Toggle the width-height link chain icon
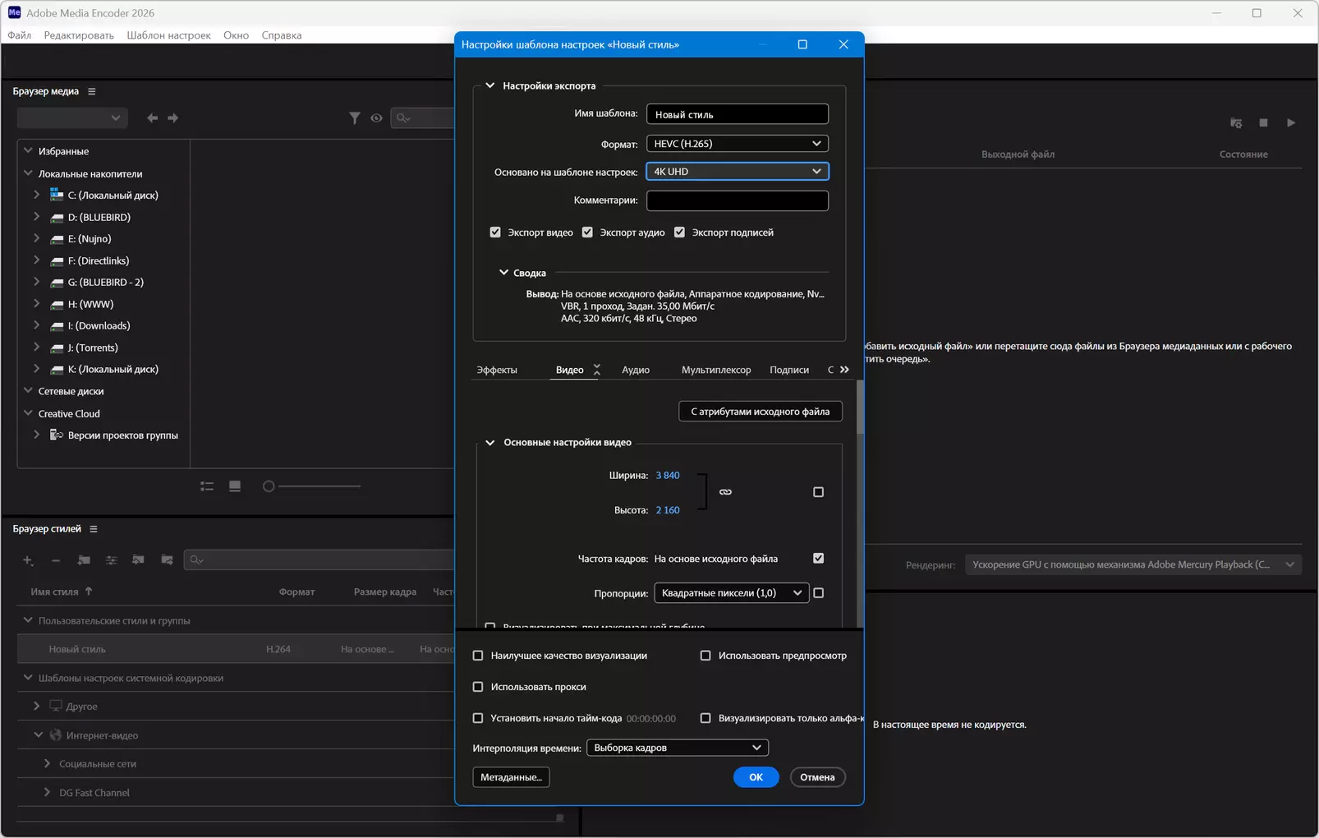 tap(725, 492)
